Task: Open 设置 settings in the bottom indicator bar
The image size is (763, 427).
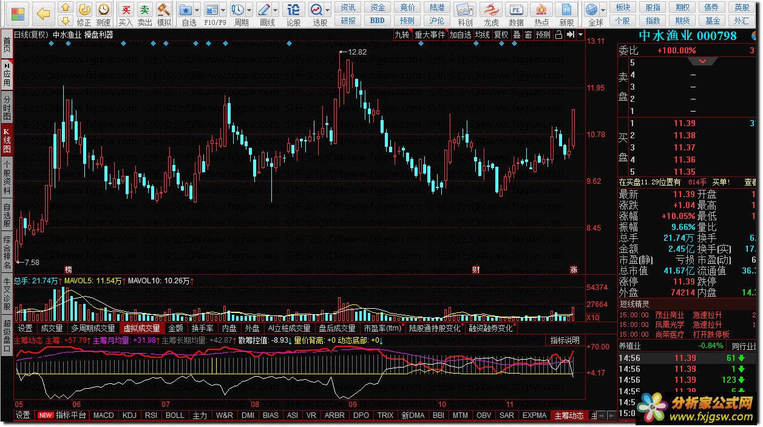Action: [23, 415]
